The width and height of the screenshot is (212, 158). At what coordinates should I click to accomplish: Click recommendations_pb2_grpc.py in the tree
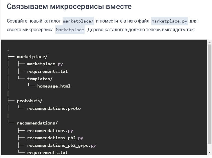[61, 145]
